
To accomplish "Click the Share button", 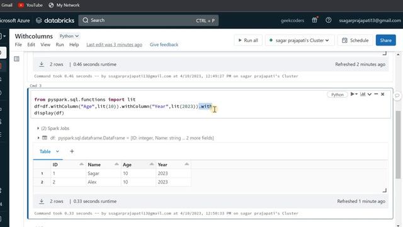I will point(386,40).
